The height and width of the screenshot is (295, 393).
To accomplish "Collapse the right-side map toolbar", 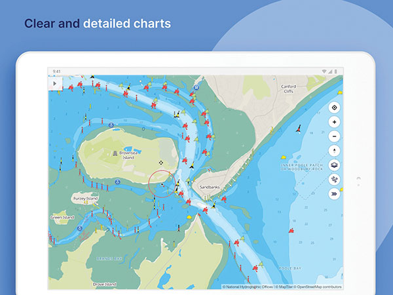I will click(x=334, y=194).
